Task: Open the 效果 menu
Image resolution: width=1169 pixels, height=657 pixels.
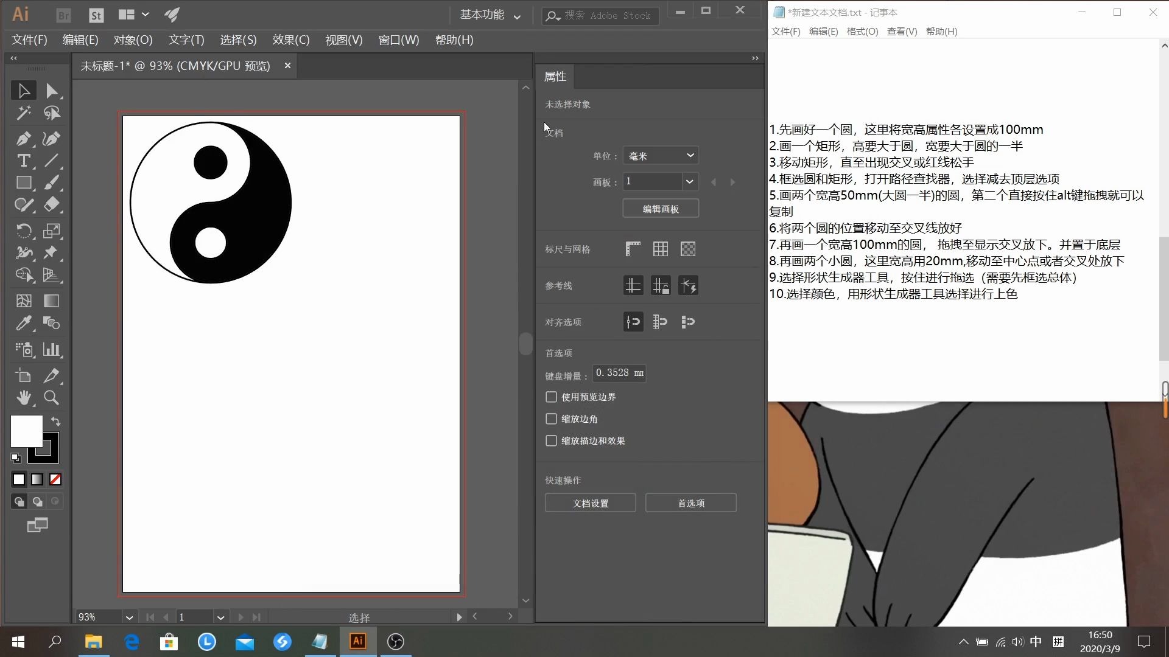Action: (x=292, y=40)
